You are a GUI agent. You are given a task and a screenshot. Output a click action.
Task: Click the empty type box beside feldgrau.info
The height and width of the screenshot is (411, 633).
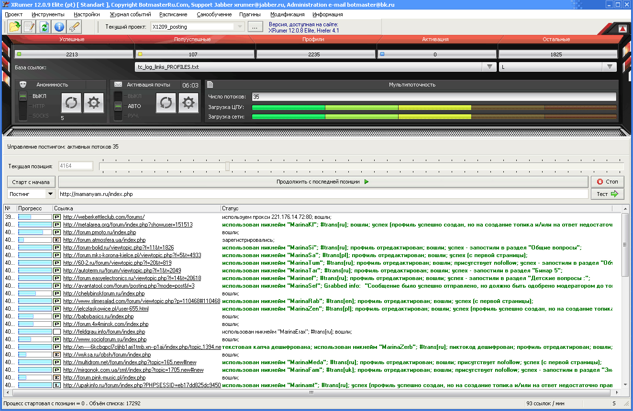tap(57, 332)
